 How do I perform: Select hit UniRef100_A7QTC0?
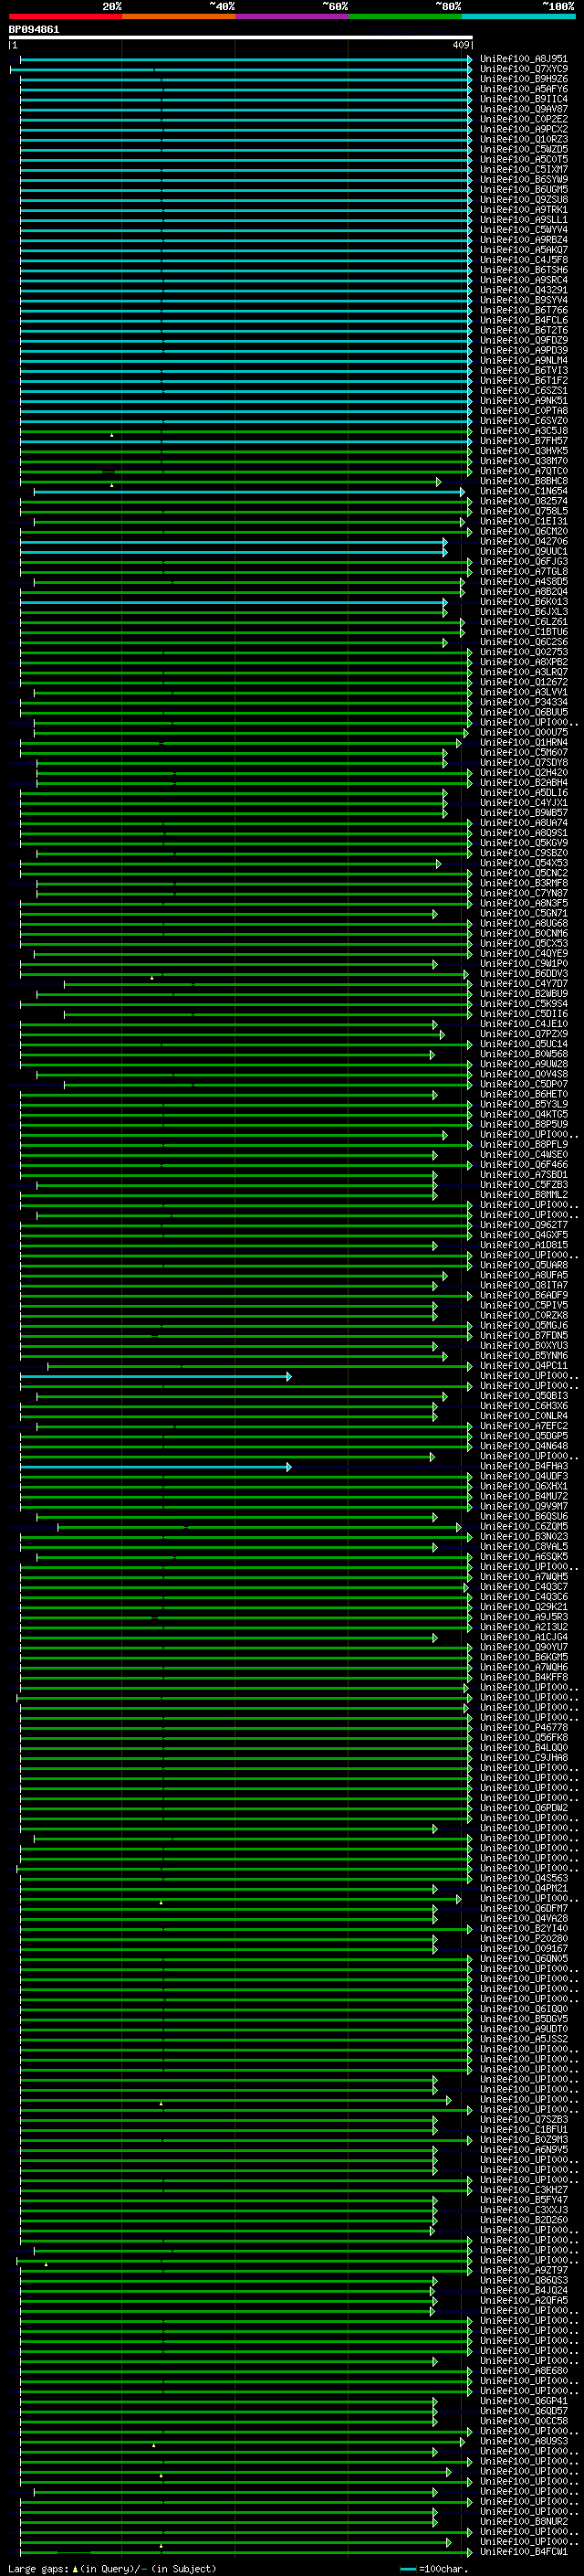point(524,471)
